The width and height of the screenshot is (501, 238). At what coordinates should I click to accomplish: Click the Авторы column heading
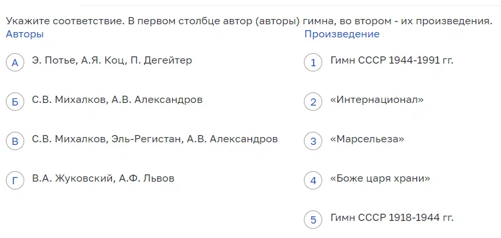click(x=25, y=34)
